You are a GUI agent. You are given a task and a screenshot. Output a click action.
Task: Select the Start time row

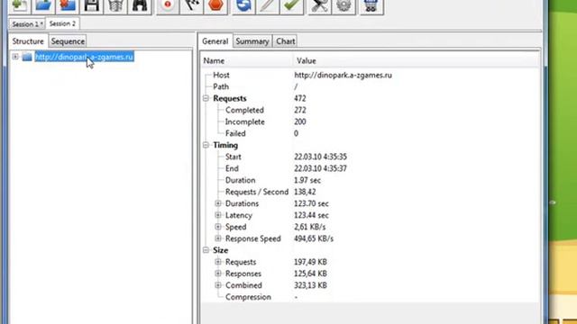pyautogui.click(x=370, y=157)
